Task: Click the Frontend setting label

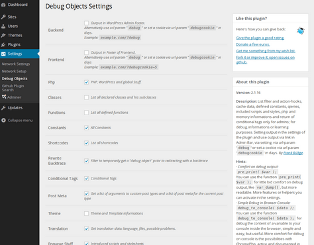Action: 56,60
